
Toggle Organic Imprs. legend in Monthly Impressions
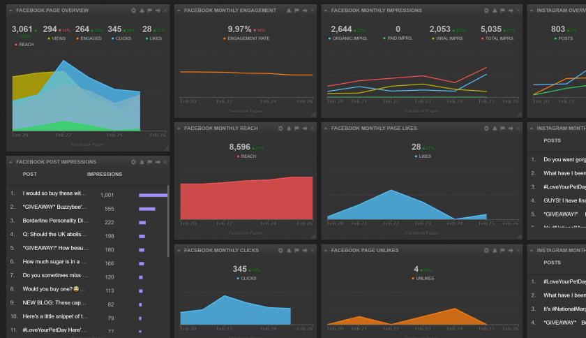tap(348, 38)
